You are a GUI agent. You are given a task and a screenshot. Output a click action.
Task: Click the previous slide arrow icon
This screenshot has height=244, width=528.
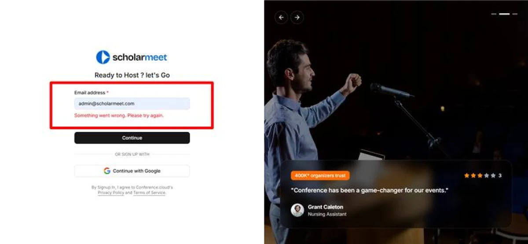pos(281,18)
